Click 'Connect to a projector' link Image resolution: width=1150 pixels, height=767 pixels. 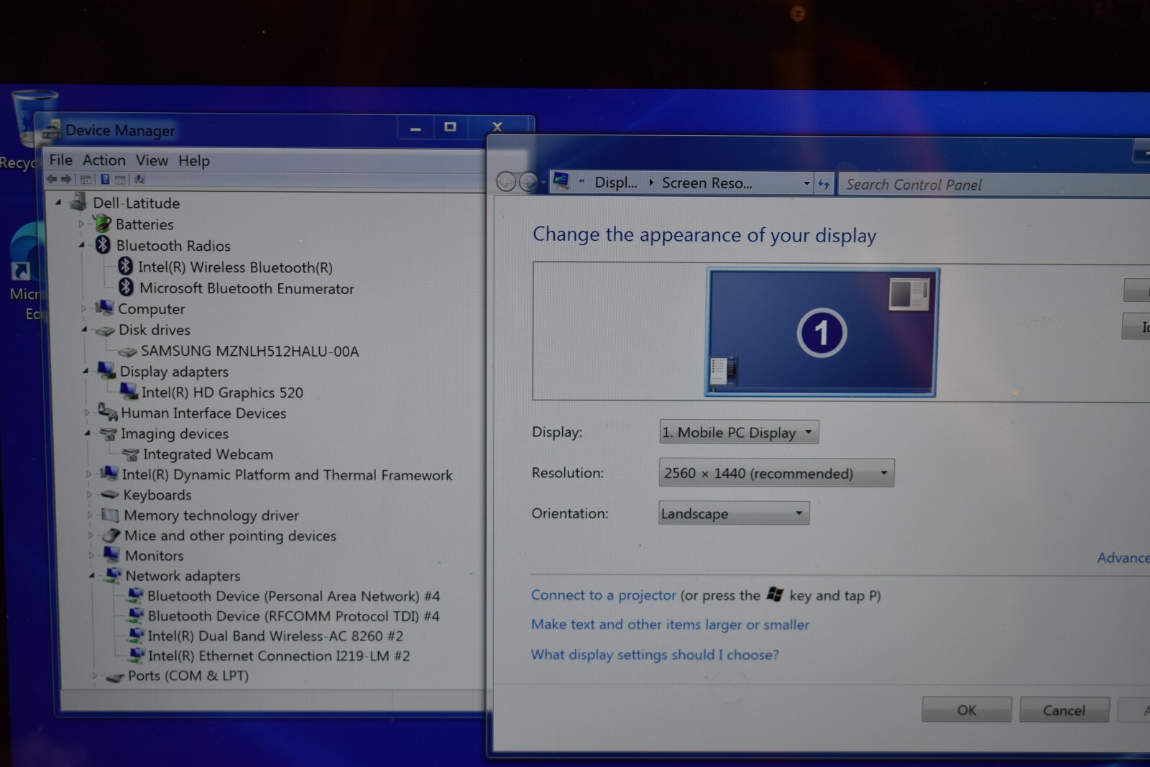coord(604,595)
